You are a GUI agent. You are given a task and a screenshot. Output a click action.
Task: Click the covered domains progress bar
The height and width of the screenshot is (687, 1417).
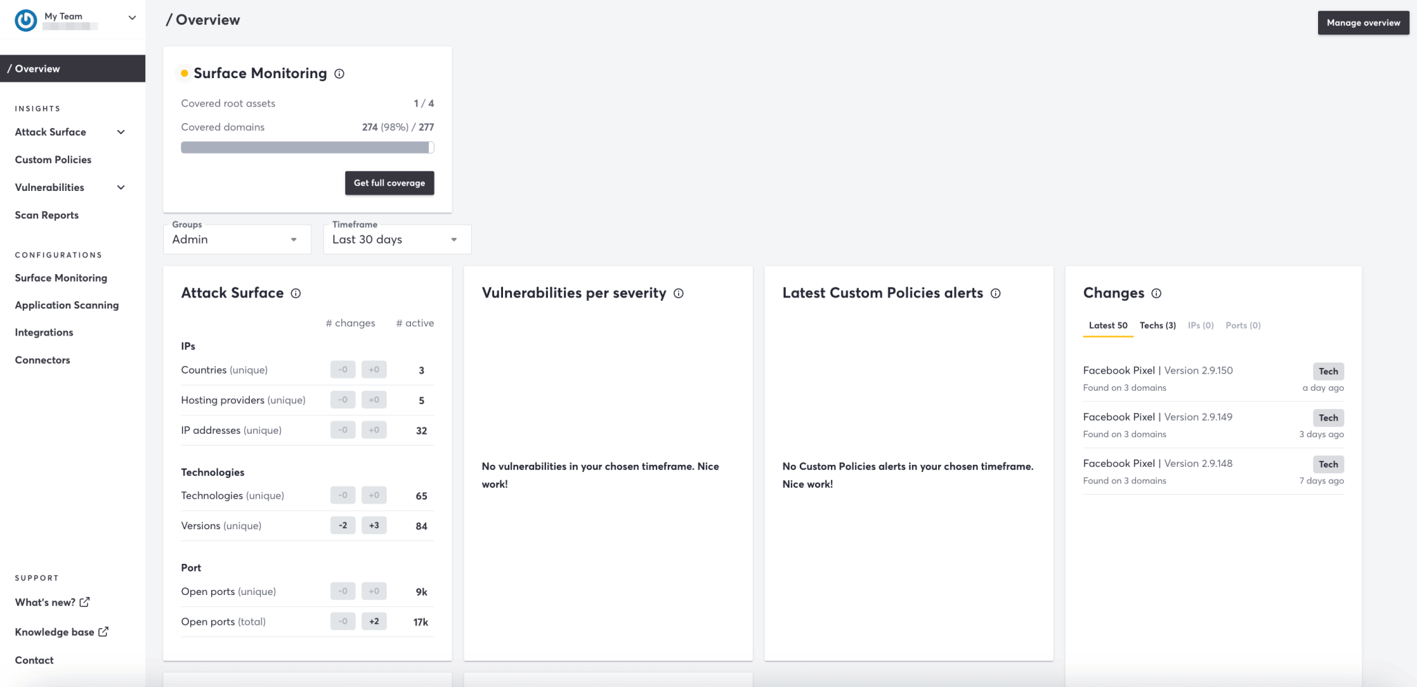click(307, 147)
